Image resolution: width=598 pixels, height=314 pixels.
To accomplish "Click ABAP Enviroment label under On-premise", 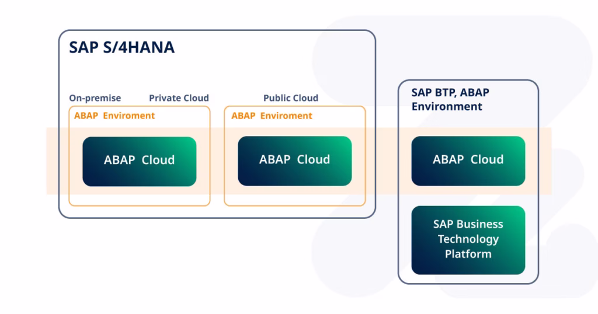I will [x=114, y=116].
